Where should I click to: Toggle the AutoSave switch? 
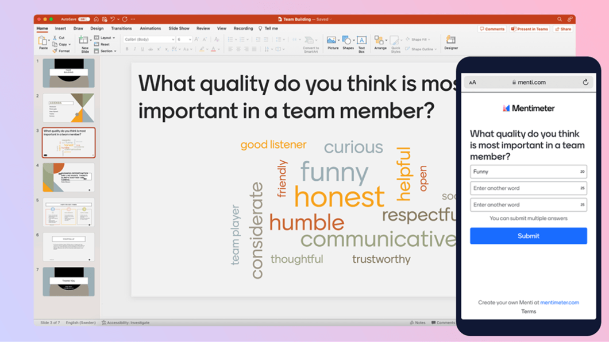click(x=83, y=19)
